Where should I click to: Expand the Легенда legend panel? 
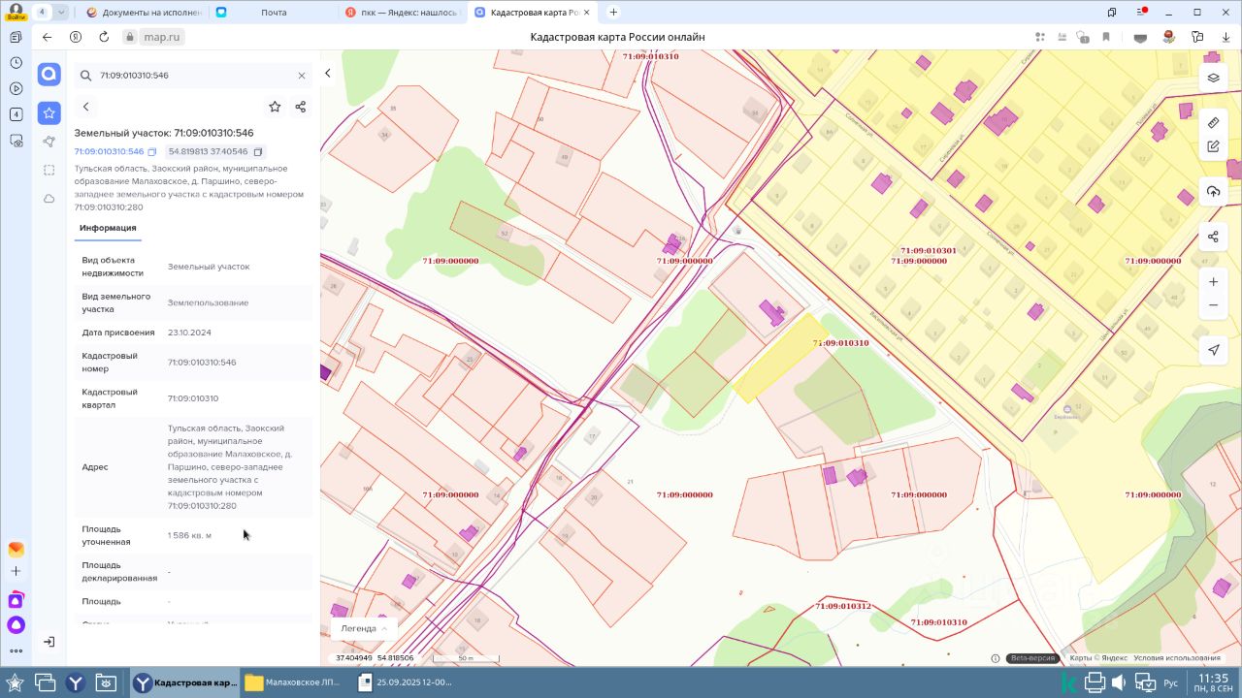pyautogui.click(x=364, y=628)
